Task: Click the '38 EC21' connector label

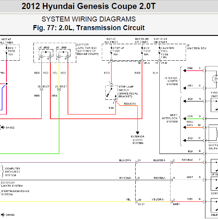Action: (44, 87)
